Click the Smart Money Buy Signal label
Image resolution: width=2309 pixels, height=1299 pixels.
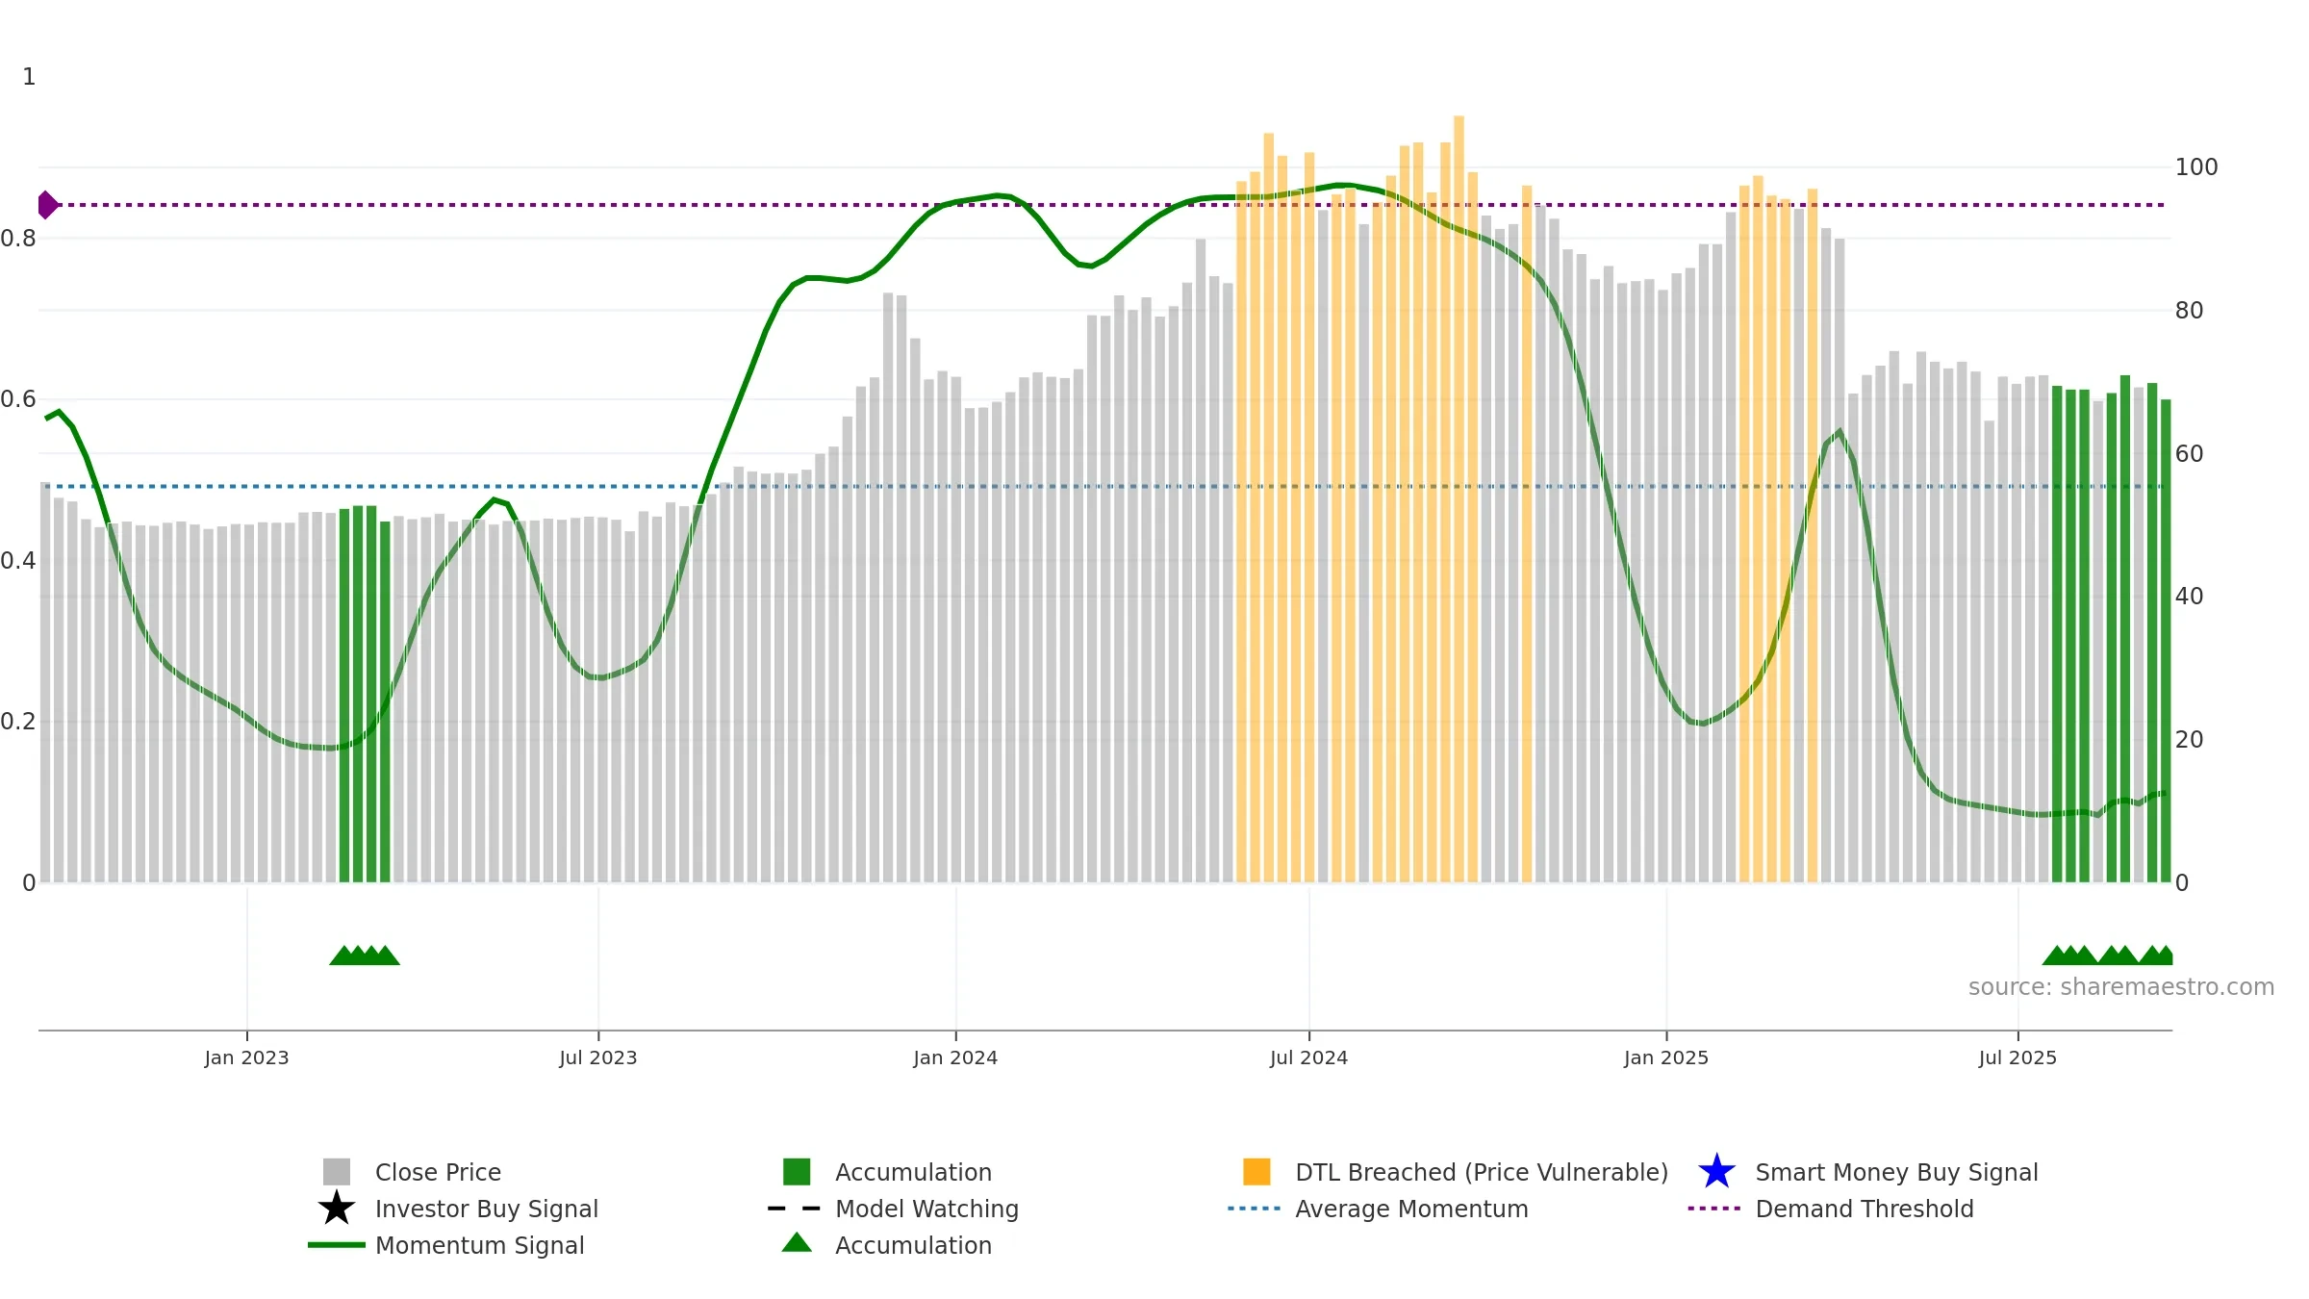[1896, 1172]
